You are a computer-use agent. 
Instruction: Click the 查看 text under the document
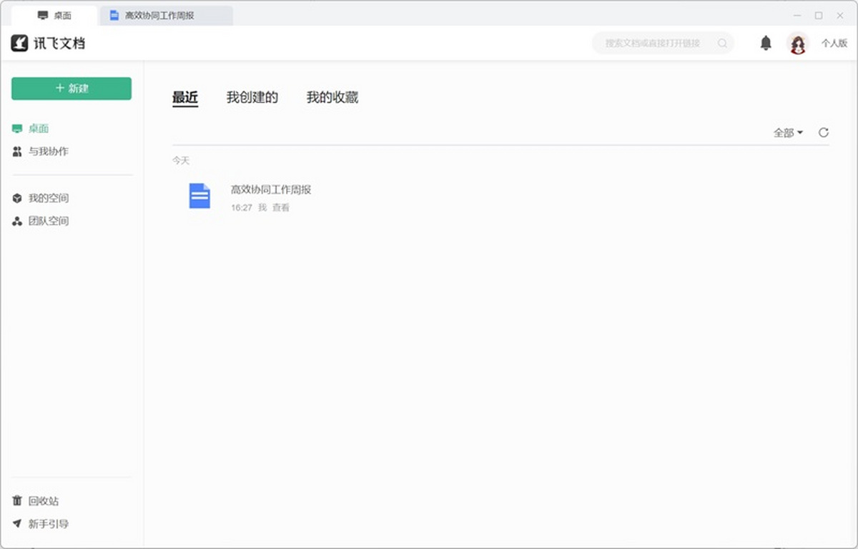(x=281, y=207)
